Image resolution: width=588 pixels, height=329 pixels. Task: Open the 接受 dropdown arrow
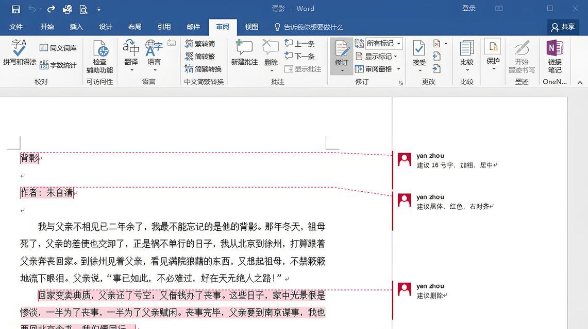pos(420,70)
